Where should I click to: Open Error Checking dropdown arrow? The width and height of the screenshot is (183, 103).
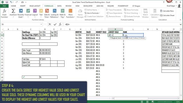click(140, 13)
